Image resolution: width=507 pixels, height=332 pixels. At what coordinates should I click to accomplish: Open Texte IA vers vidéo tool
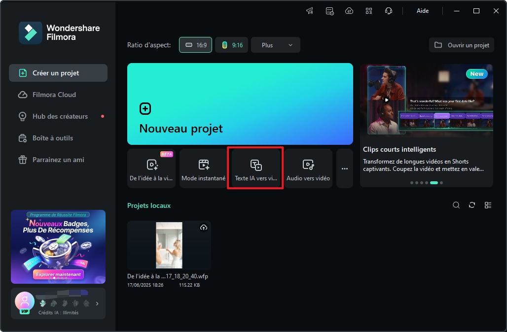coord(256,168)
